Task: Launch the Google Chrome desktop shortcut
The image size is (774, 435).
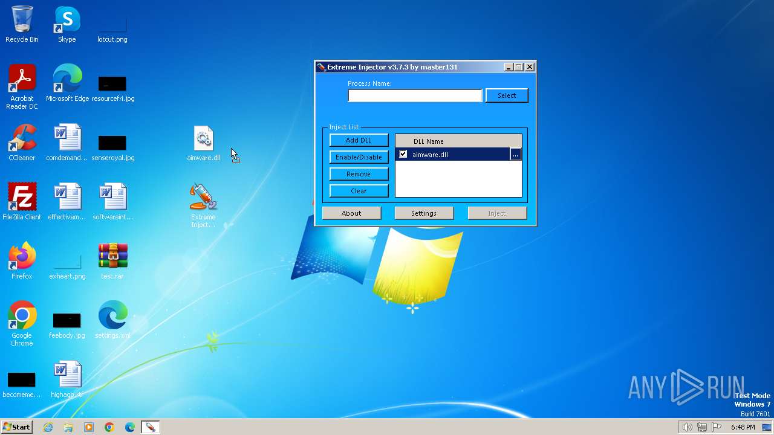Action: tap(22, 324)
